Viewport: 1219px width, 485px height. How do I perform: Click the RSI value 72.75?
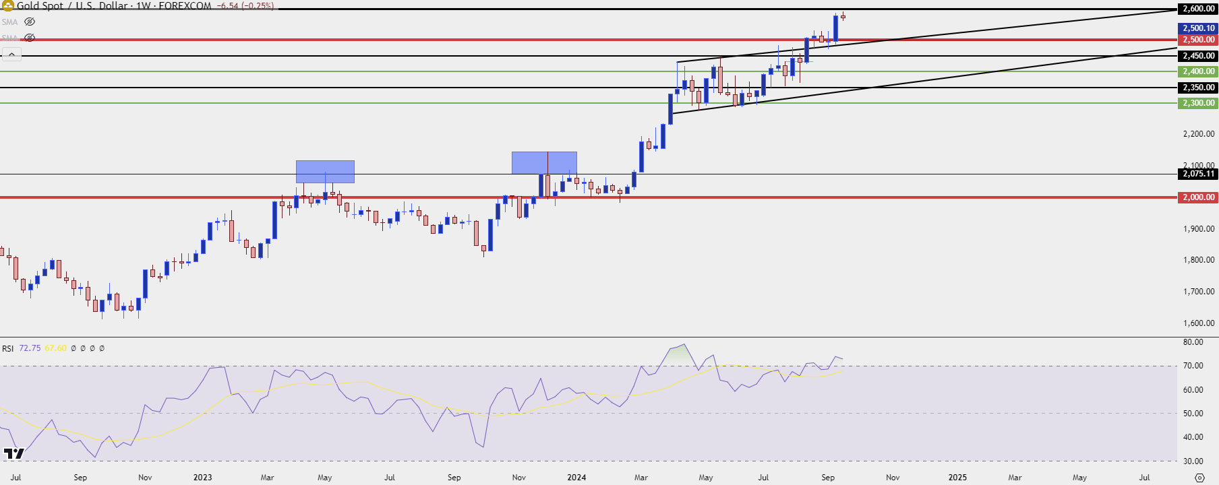pyautogui.click(x=30, y=348)
